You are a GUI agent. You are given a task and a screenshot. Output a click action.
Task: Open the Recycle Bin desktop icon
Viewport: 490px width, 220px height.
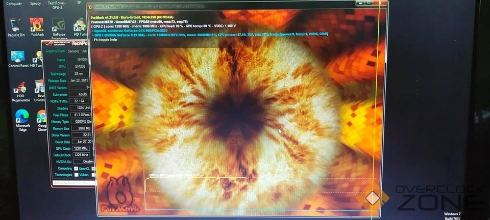point(15,28)
